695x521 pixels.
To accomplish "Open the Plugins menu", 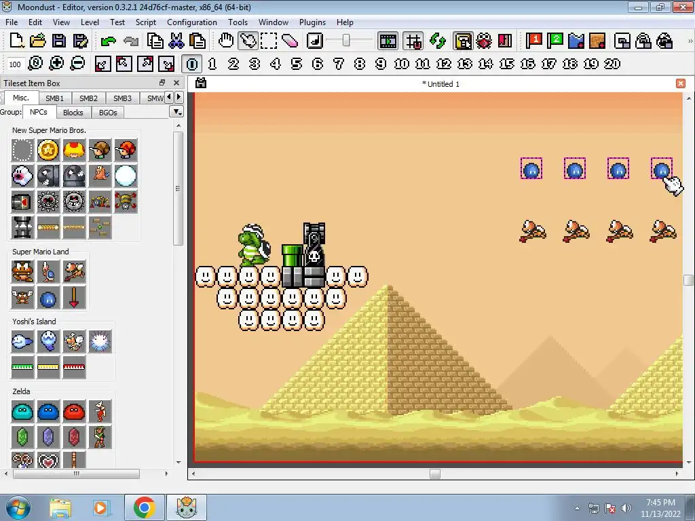I will click(x=312, y=22).
